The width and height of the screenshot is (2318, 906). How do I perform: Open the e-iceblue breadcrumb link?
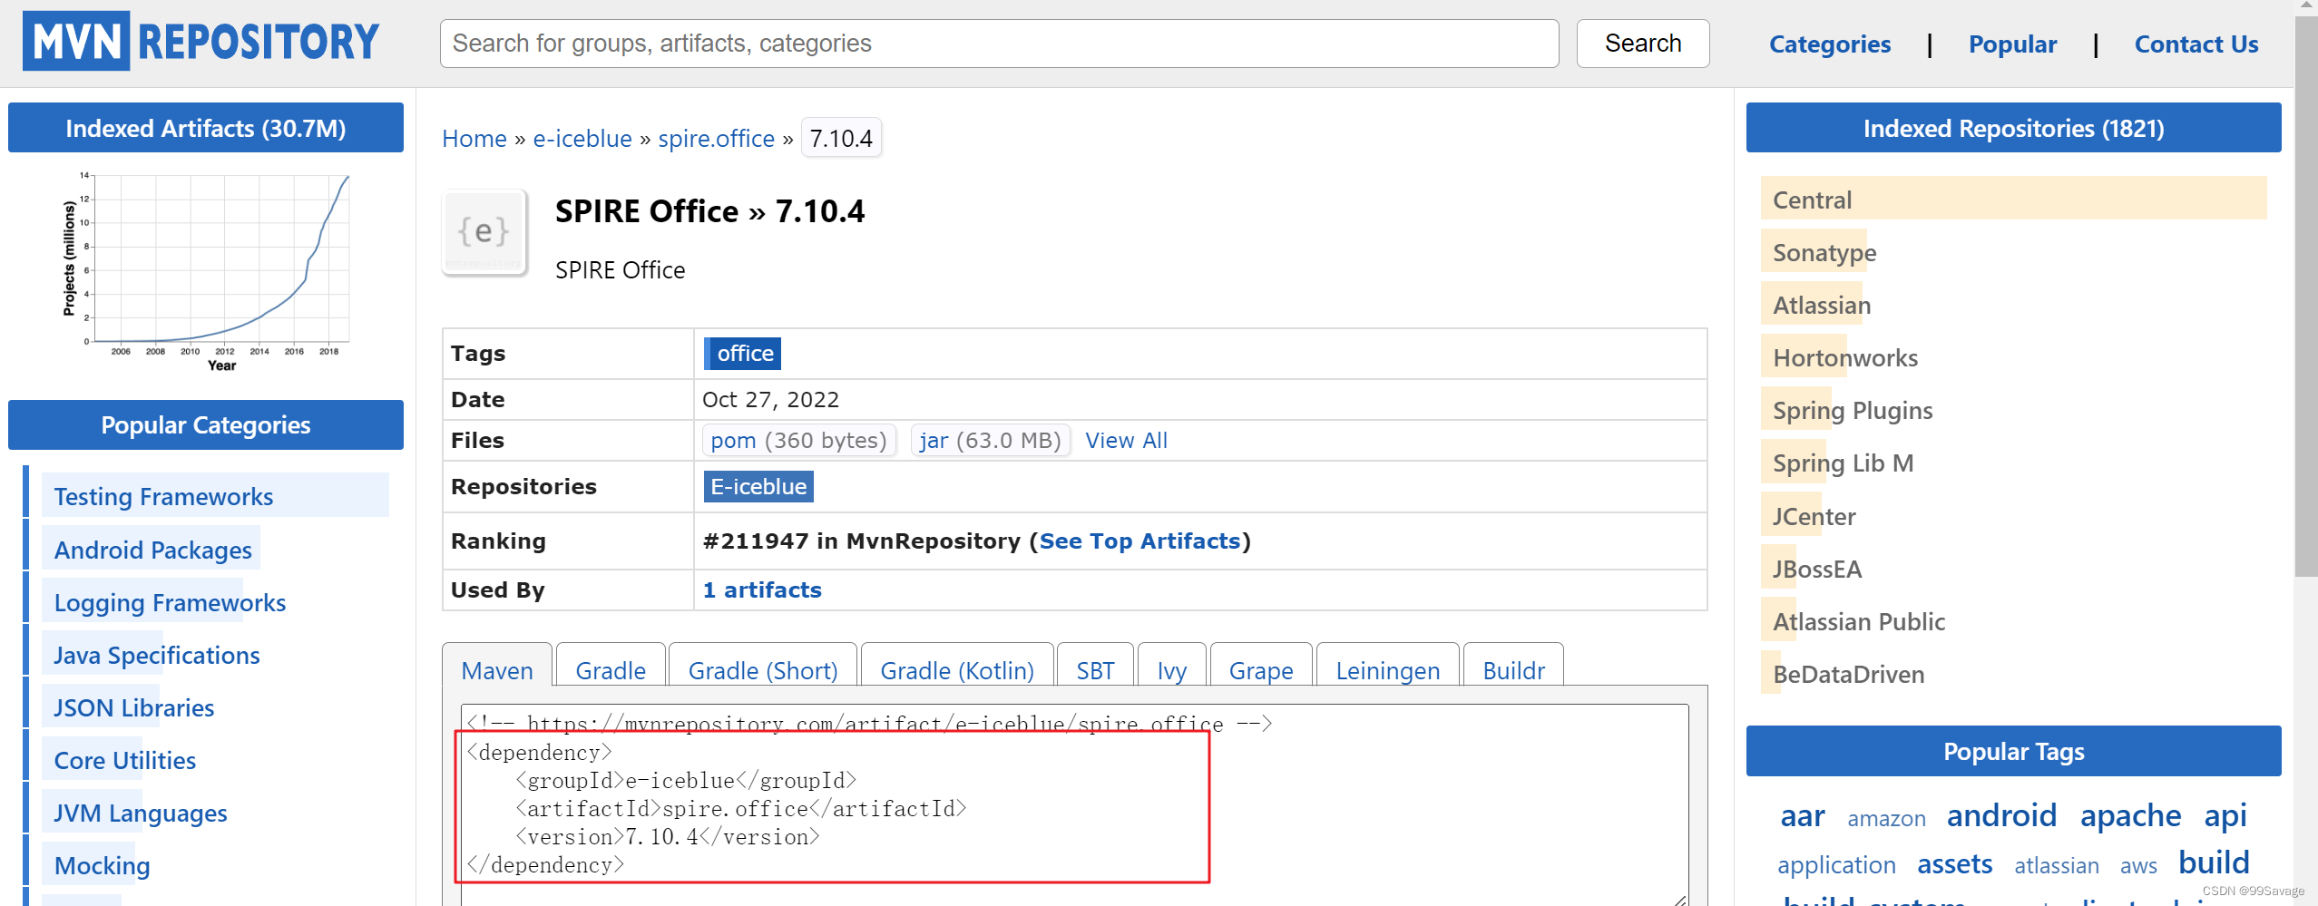582,138
